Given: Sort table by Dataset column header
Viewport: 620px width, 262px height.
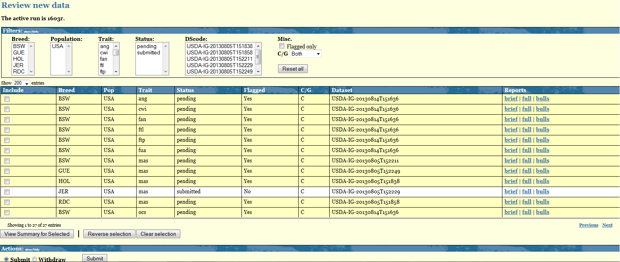Looking at the screenshot, I should pos(342,90).
